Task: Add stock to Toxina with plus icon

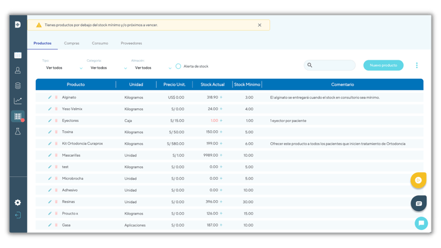Action: point(221,132)
